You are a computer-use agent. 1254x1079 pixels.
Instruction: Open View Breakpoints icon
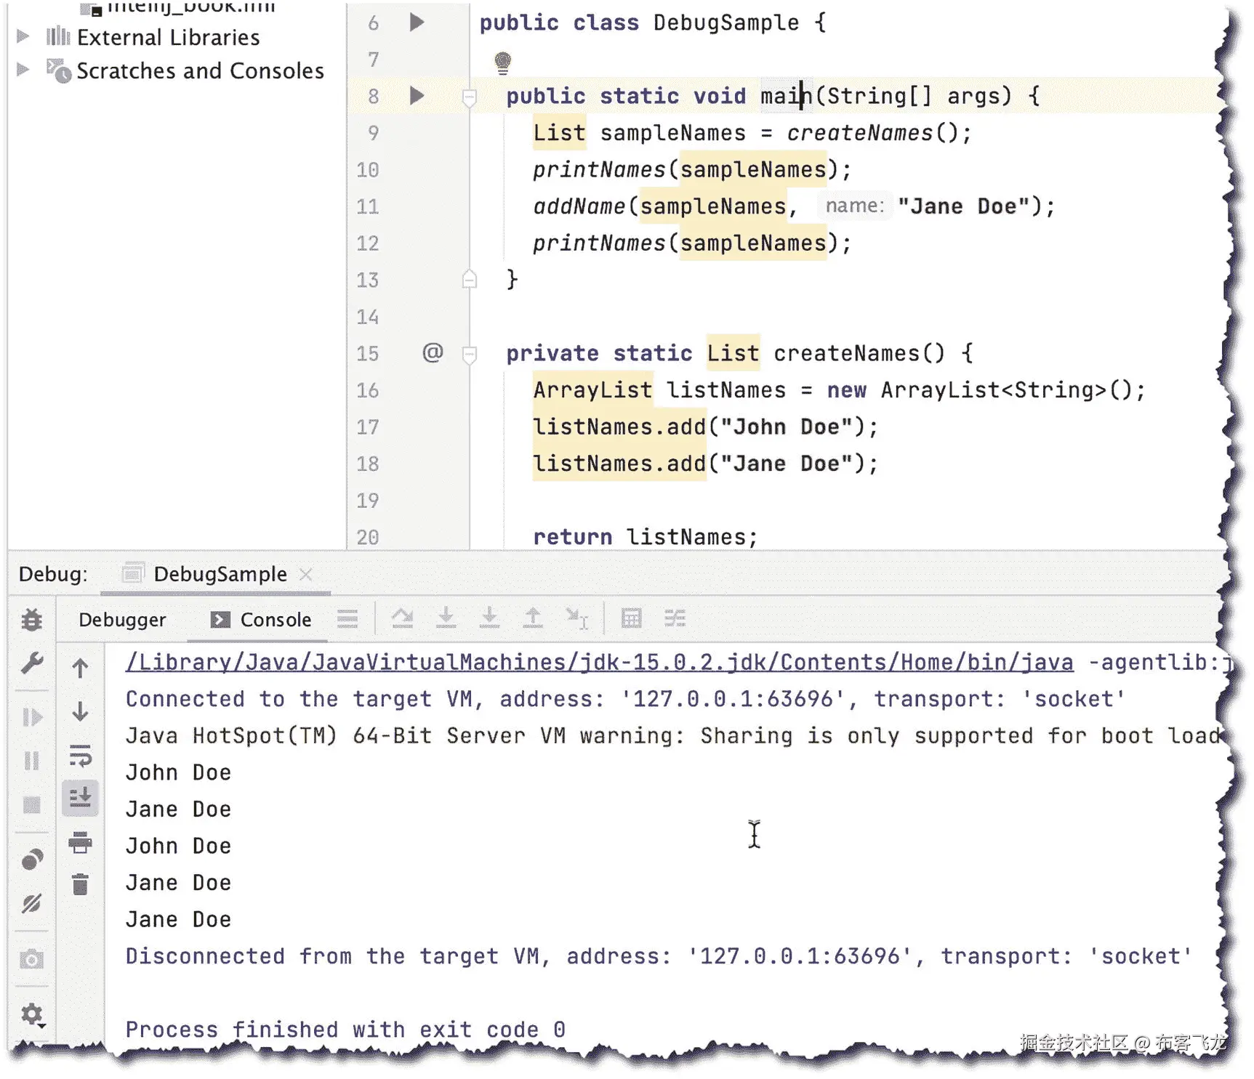coord(31,860)
